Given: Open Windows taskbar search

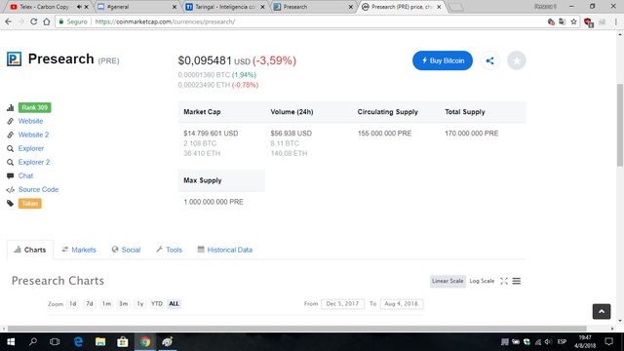Looking at the screenshot, I should [33, 342].
